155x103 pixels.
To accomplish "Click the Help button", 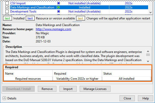I will click(146, 98).
